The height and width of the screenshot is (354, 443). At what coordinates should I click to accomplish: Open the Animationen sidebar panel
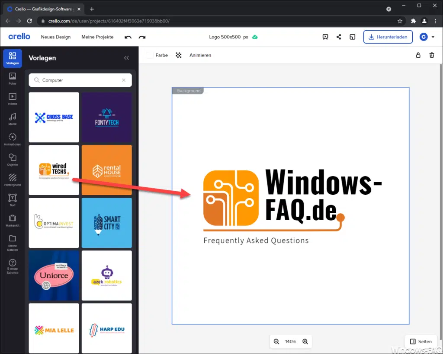pos(13,139)
